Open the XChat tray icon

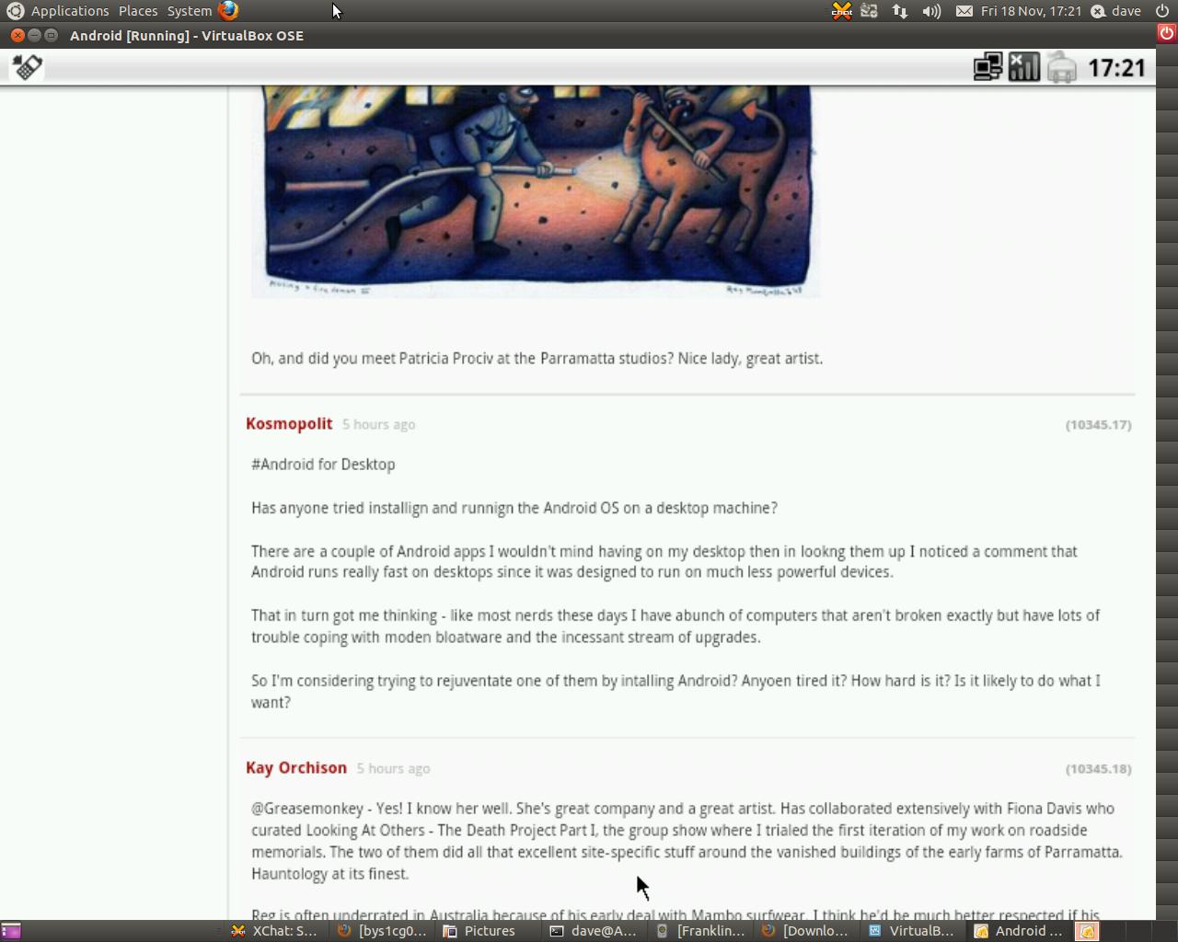click(842, 11)
